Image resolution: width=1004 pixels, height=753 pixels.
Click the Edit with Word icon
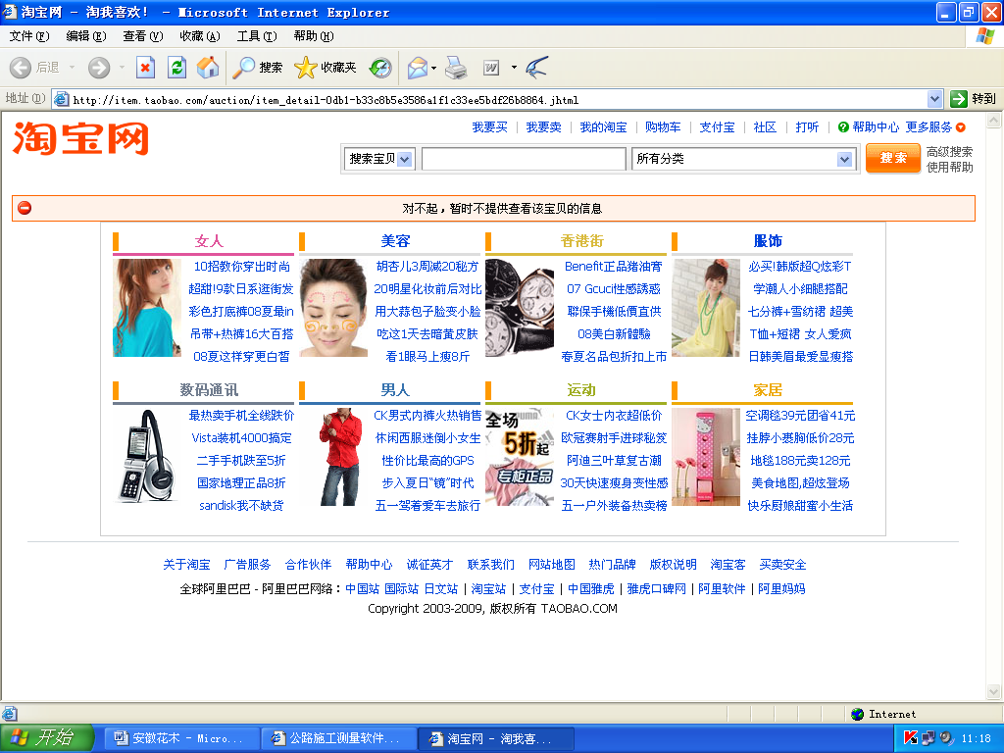click(491, 68)
